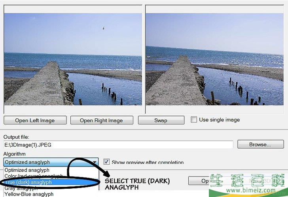
Task: Click the bird in the left image
Action: click(x=104, y=28)
